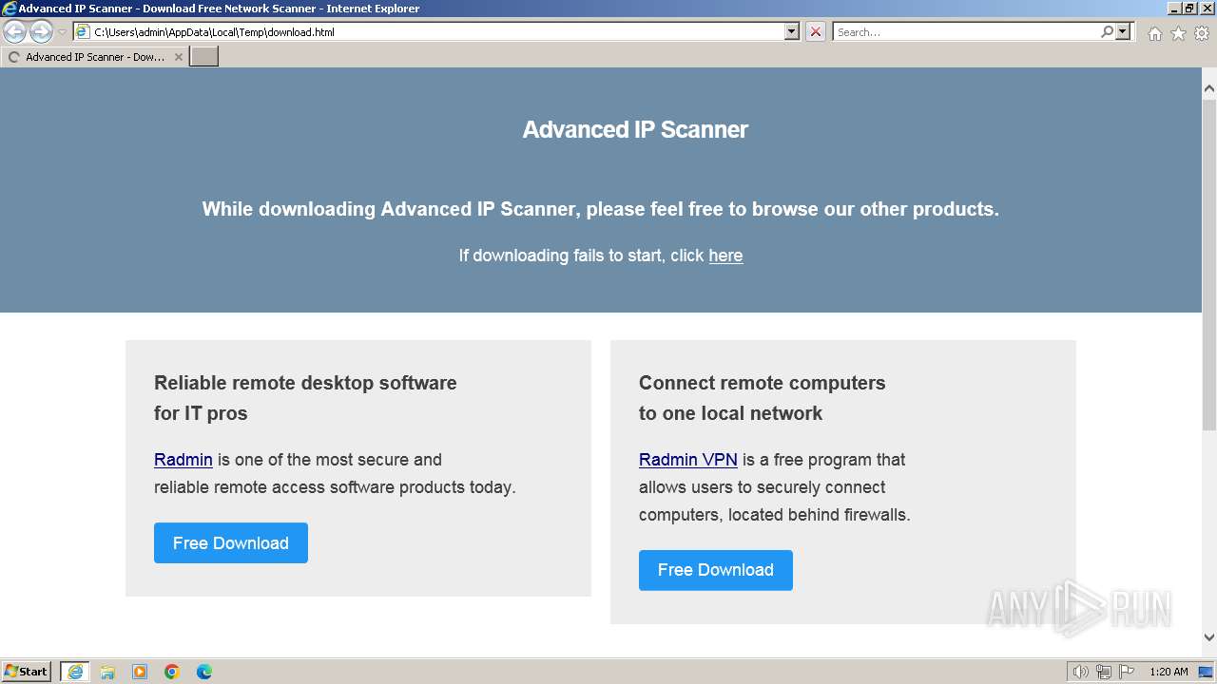Close the Advanced IP Scanner tab

tap(178, 57)
